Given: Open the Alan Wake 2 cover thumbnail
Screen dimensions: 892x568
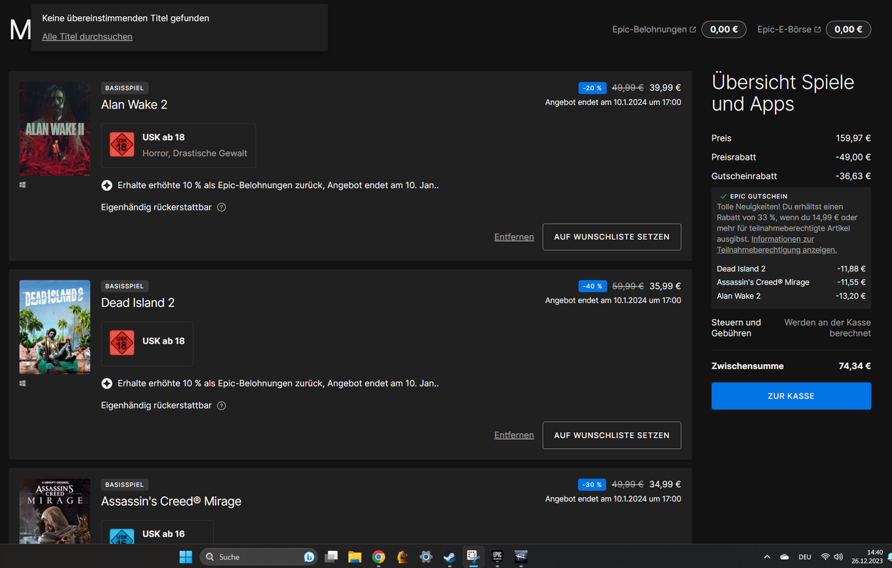Looking at the screenshot, I should click(55, 129).
